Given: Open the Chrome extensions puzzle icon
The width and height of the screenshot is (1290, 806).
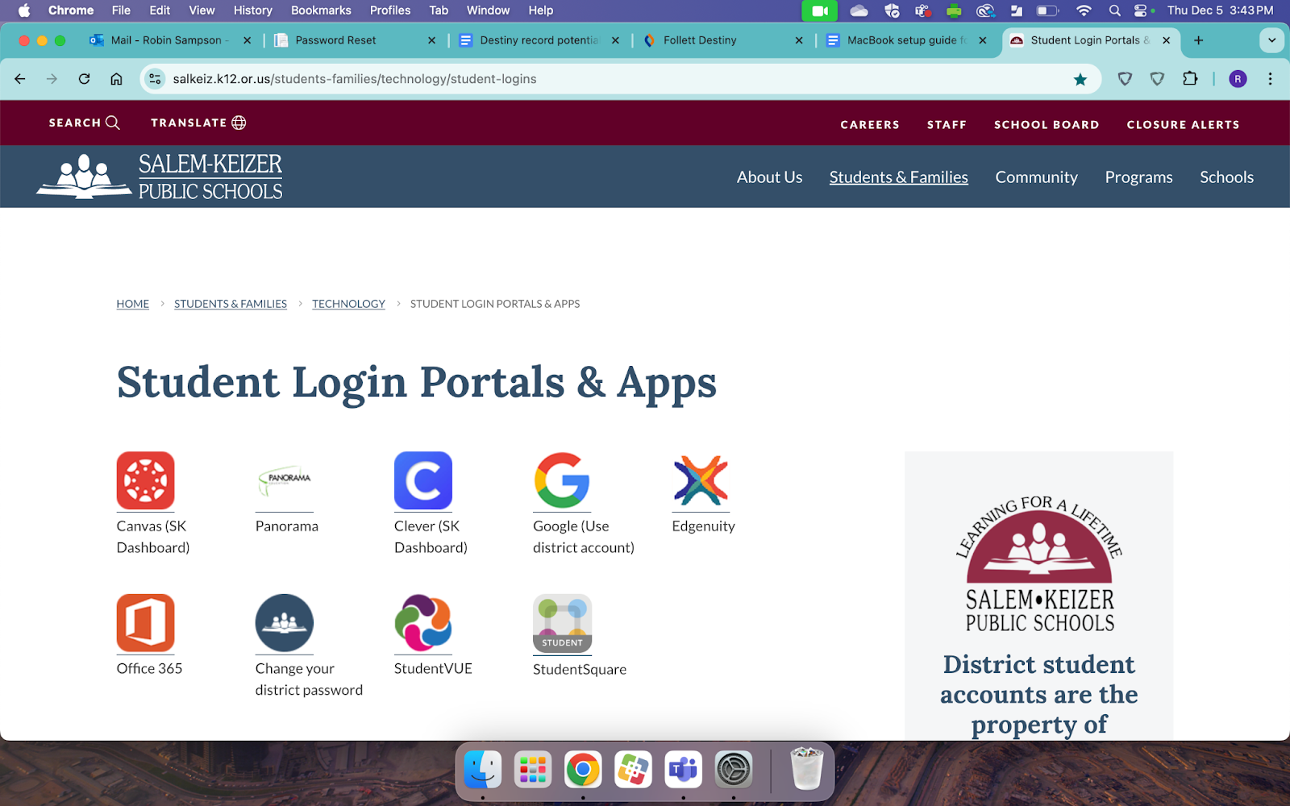Looking at the screenshot, I should point(1190,79).
